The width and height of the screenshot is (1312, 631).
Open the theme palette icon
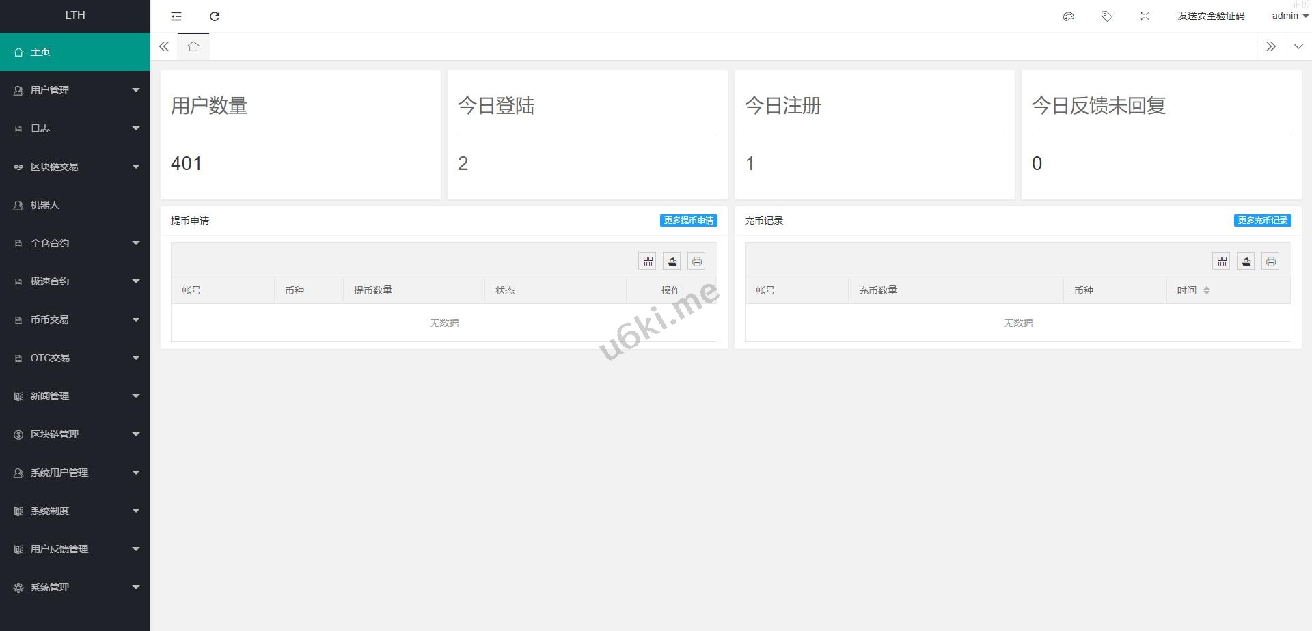coord(1069,16)
